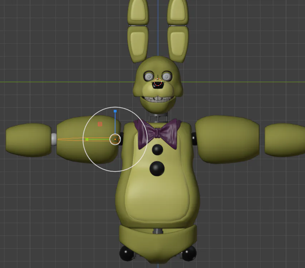Select the forearm beyond the white elbow joint
Image resolution: width=305 pixels, height=268 pixels.
click(x=29, y=140)
